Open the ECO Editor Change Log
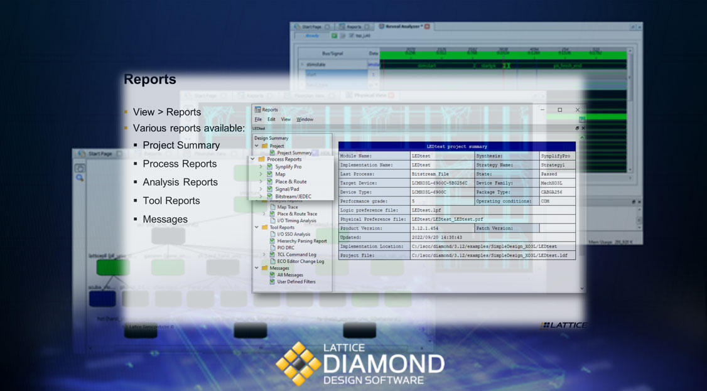This screenshot has width=707, height=391. click(301, 261)
